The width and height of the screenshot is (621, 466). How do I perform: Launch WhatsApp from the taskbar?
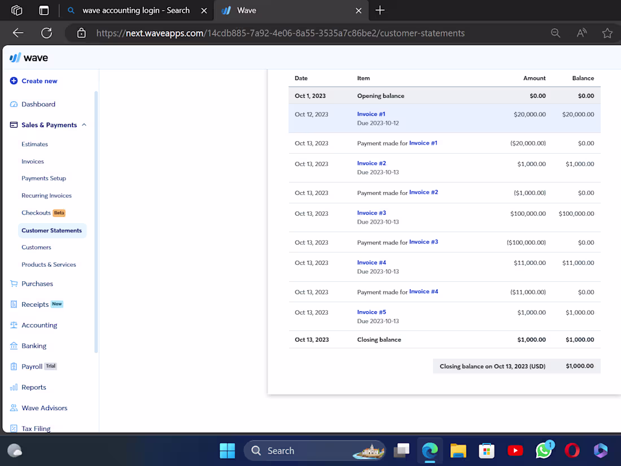(543, 450)
